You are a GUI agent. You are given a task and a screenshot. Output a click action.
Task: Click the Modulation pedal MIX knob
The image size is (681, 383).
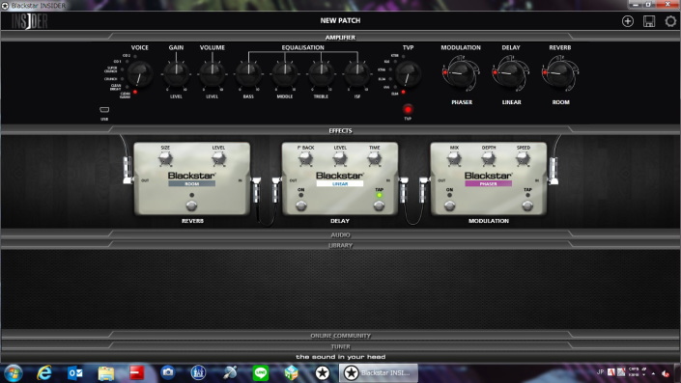point(454,159)
